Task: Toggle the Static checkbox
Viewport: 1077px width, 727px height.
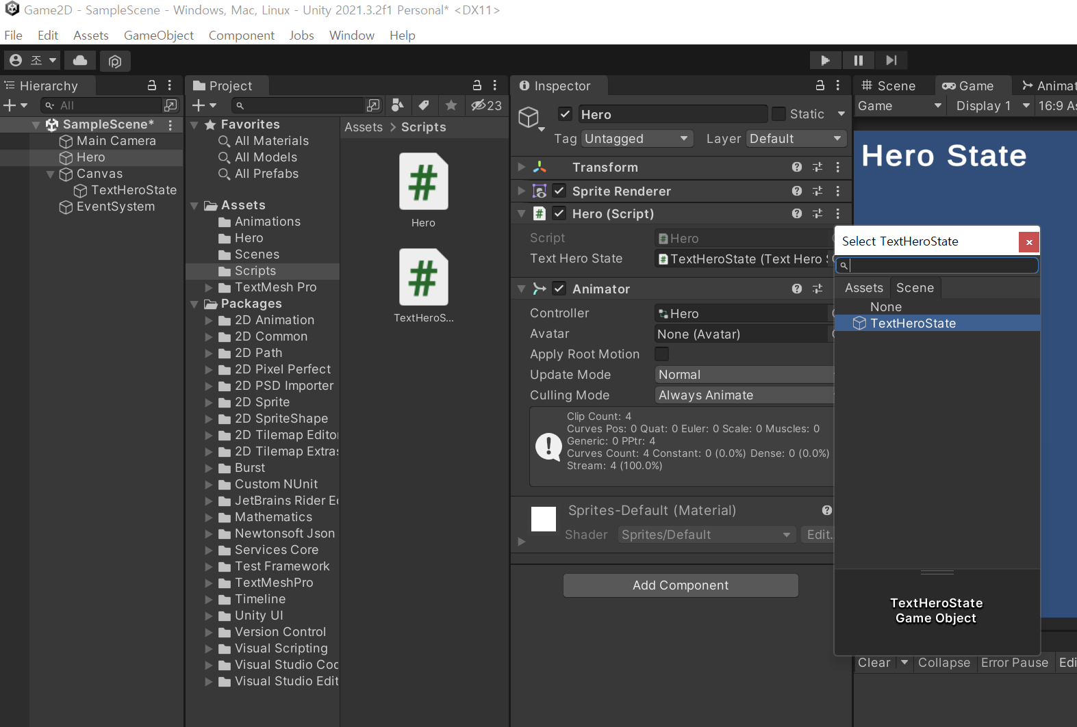Action: coord(778,114)
